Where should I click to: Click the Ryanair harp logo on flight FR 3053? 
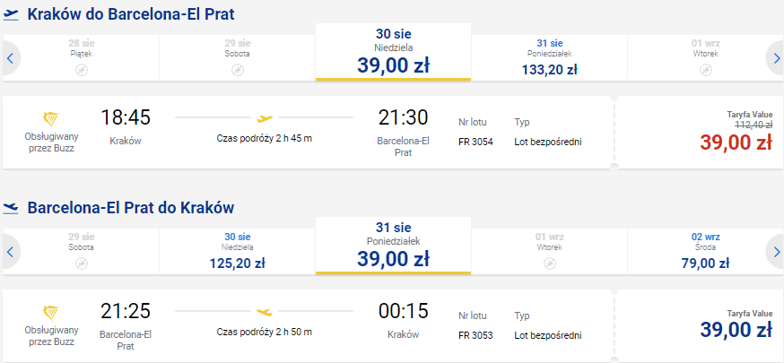51,314
